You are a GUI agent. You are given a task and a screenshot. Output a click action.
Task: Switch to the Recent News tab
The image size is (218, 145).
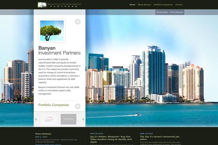162,12
